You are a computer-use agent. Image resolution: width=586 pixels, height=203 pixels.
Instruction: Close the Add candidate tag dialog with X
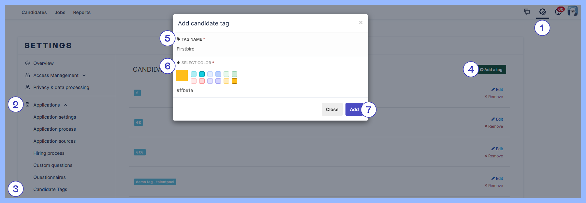pyautogui.click(x=360, y=22)
